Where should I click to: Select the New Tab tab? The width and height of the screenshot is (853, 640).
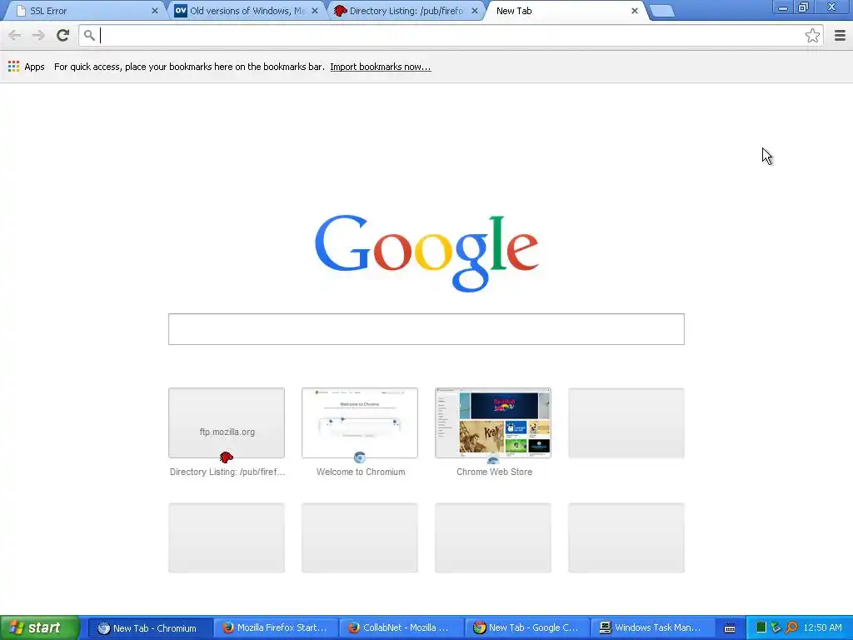(563, 11)
